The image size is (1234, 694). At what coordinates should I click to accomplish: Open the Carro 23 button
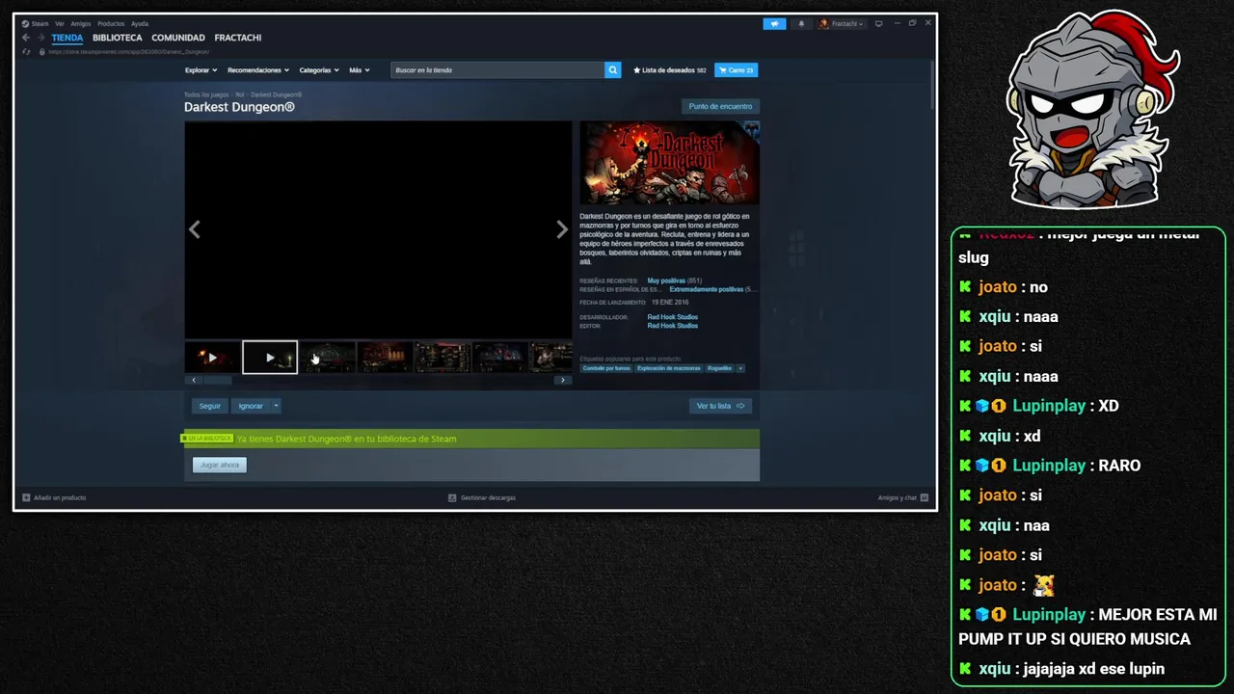tap(736, 70)
